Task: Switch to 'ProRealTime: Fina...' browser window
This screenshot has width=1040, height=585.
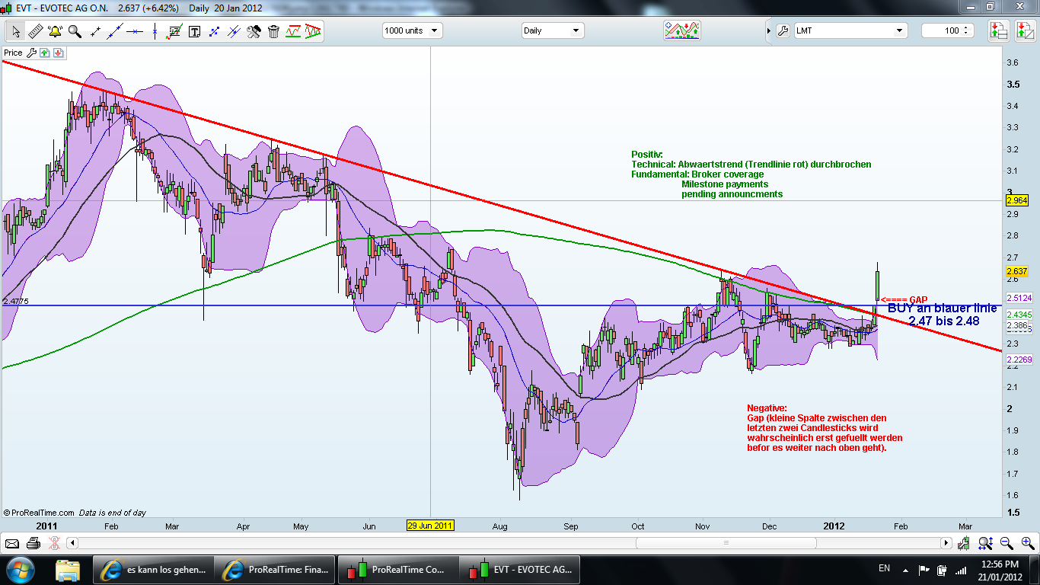Action: (275, 569)
